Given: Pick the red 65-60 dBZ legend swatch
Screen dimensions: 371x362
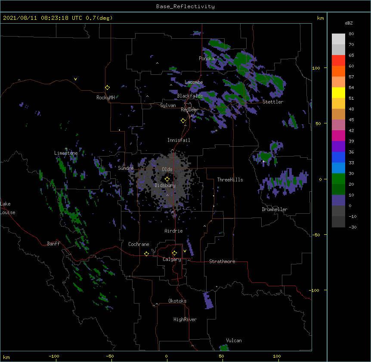Looking at the screenshot, I should 338,61.
